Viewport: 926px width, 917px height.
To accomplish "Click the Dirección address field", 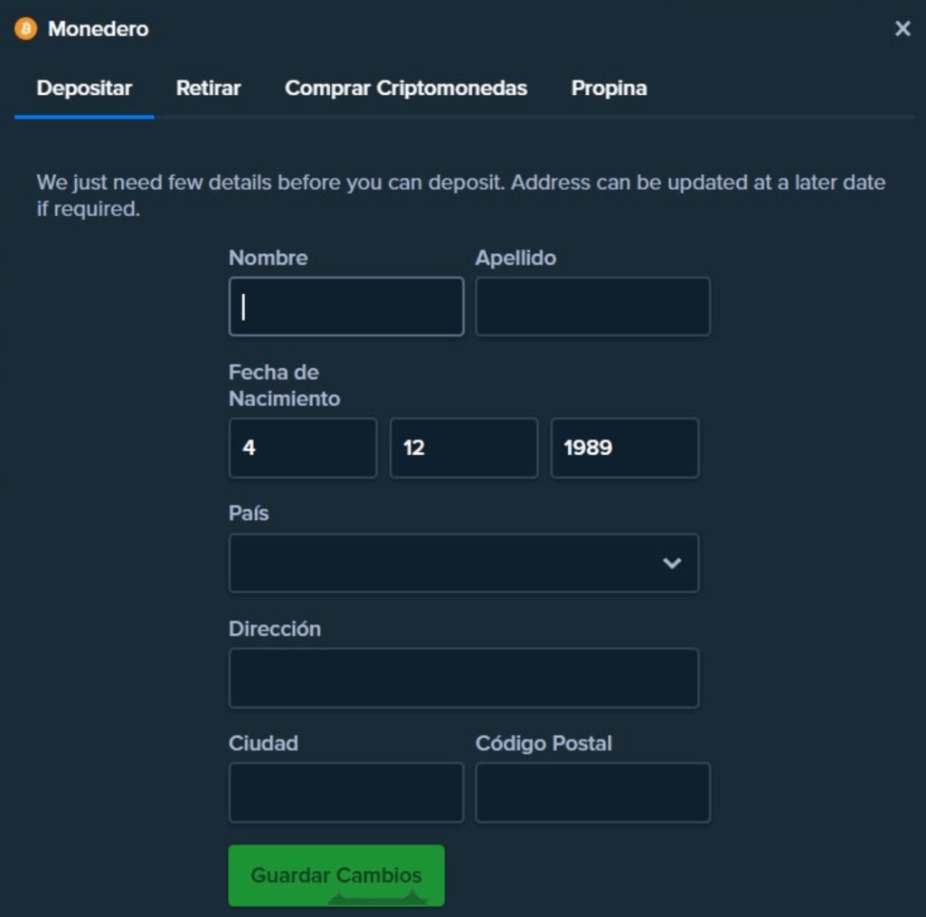I will 464,678.
